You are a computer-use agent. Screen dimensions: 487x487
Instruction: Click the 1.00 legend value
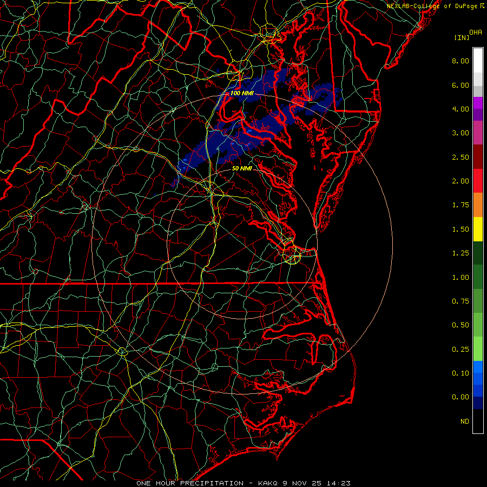point(460,278)
